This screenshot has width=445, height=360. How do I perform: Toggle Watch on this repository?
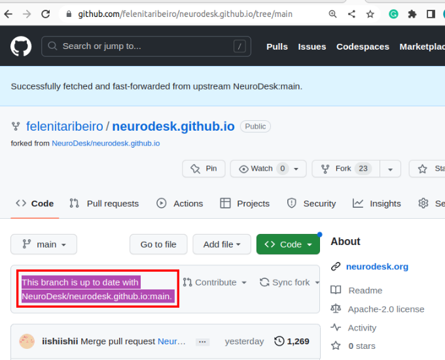pyautogui.click(x=268, y=169)
